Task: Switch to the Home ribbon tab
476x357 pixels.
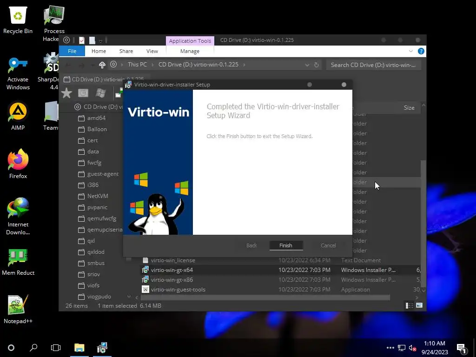Action: click(x=99, y=51)
